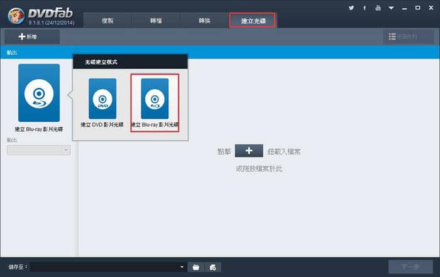Click the version text 9.1.8.1
This screenshot has width=440, height=277.
(52, 23)
